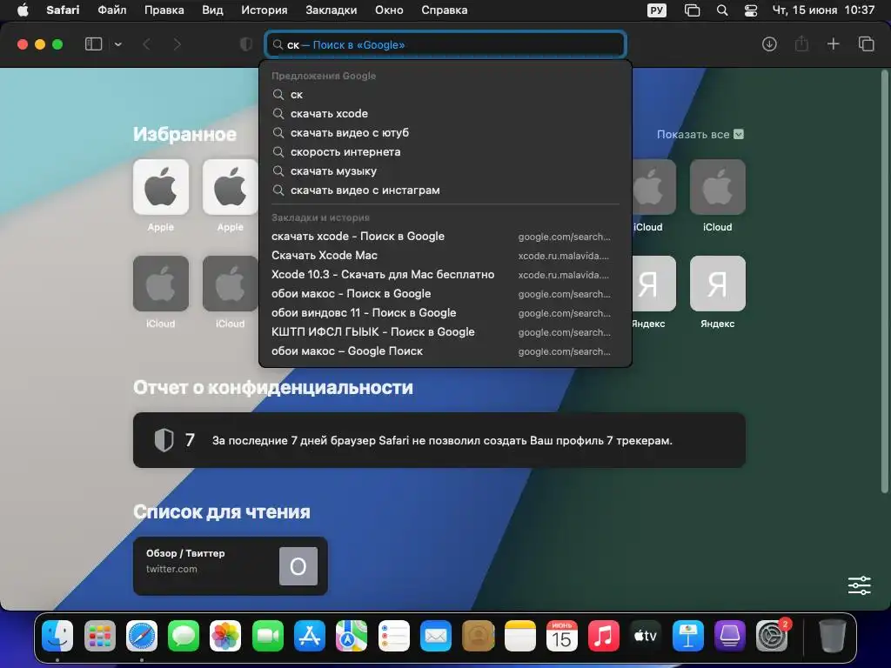
Task: Open Launchpad from the Dock
Action: tap(99, 636)
